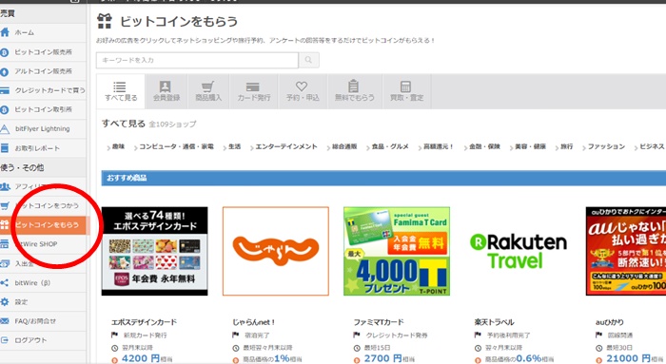The image size is (666, 364).
Task: Click the logout arrow icon
Action: [x=5, y=340]
